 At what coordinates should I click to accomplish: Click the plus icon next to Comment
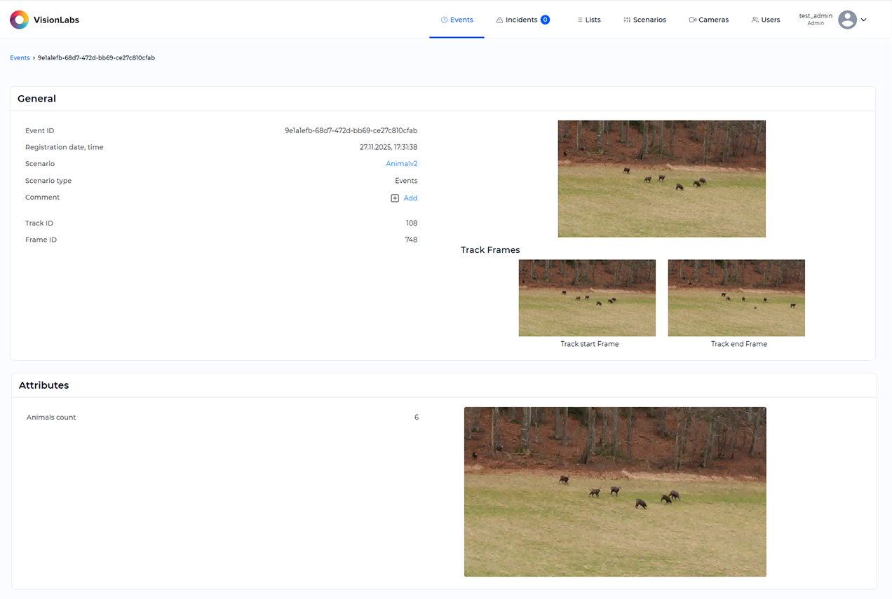394,198
